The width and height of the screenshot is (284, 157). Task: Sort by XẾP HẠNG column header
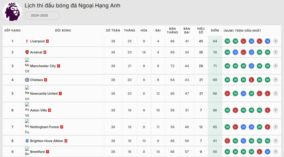coord(12,30)
